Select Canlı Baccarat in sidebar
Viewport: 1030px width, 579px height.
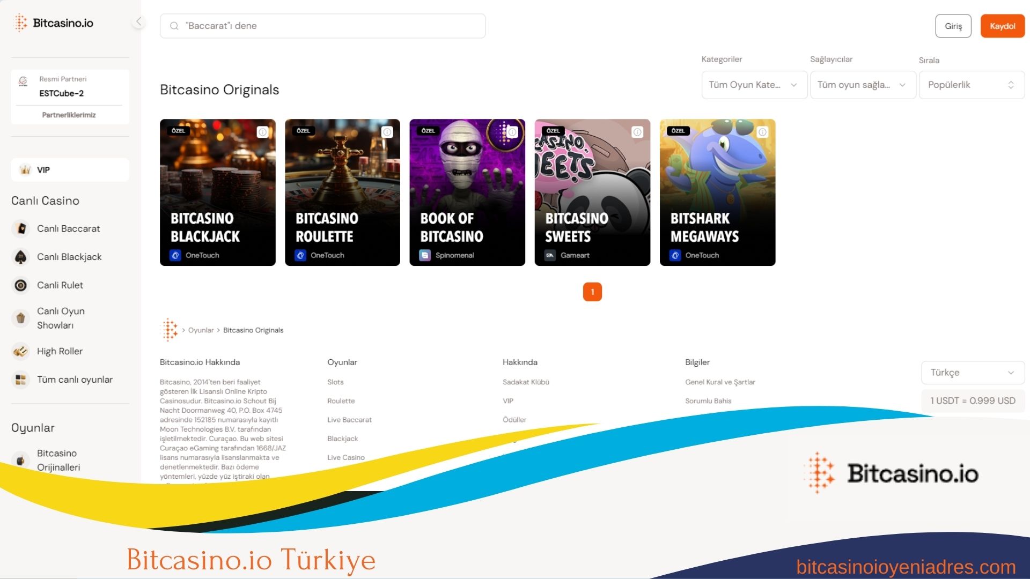[68, 228]
